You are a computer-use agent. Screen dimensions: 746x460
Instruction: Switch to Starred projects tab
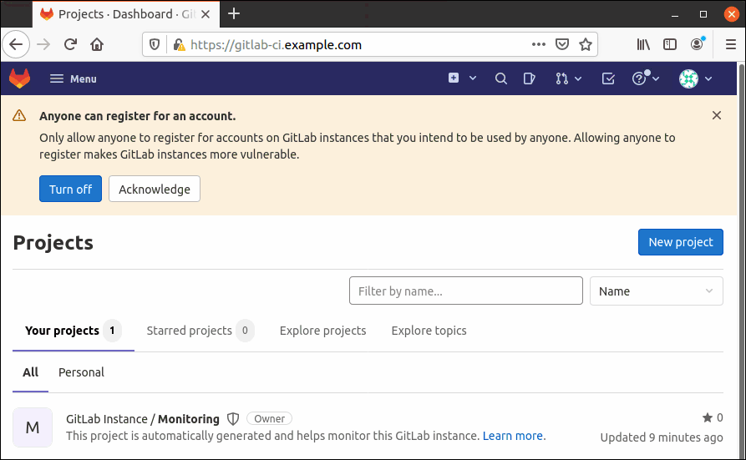tap(200, 331)
